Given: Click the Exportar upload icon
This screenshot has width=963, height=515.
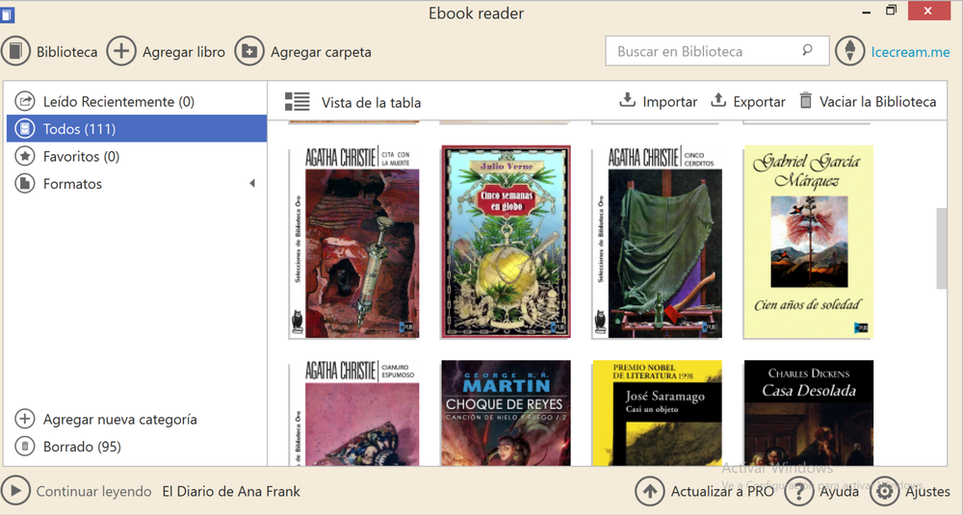Looking at the screenshot, I should (718, 100).
